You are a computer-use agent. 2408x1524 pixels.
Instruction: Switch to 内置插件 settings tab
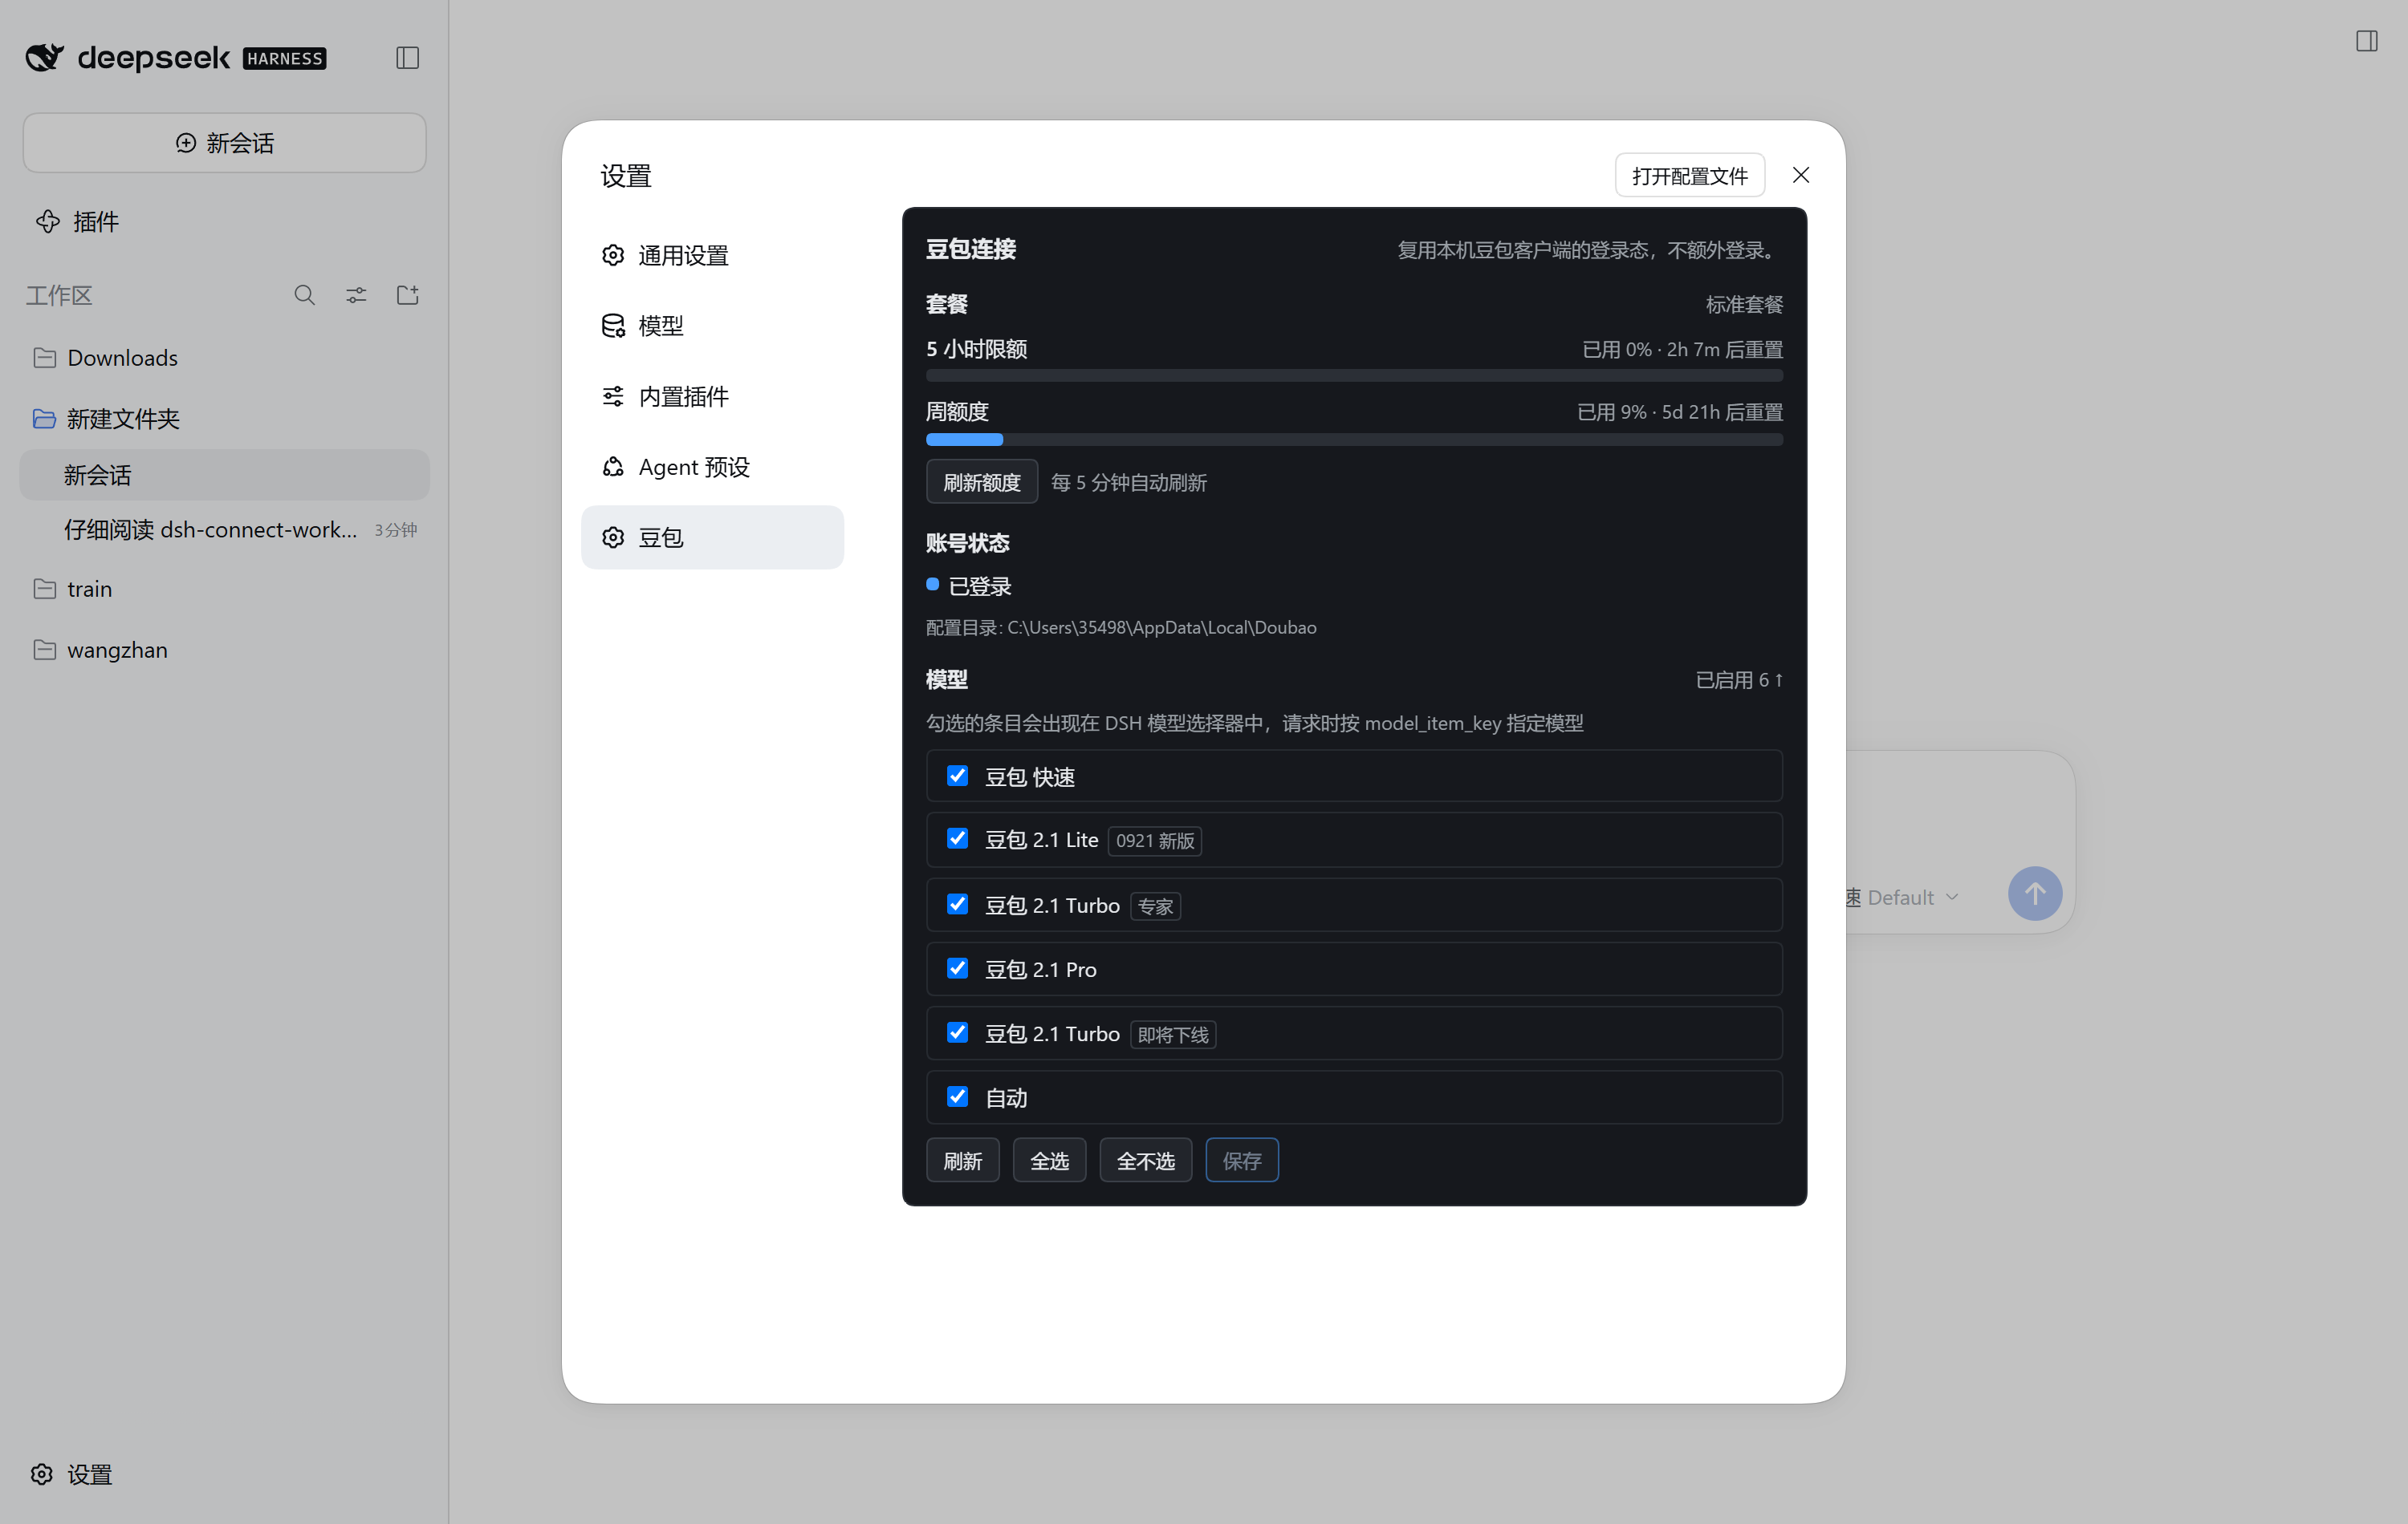click(x=712, y=397)
